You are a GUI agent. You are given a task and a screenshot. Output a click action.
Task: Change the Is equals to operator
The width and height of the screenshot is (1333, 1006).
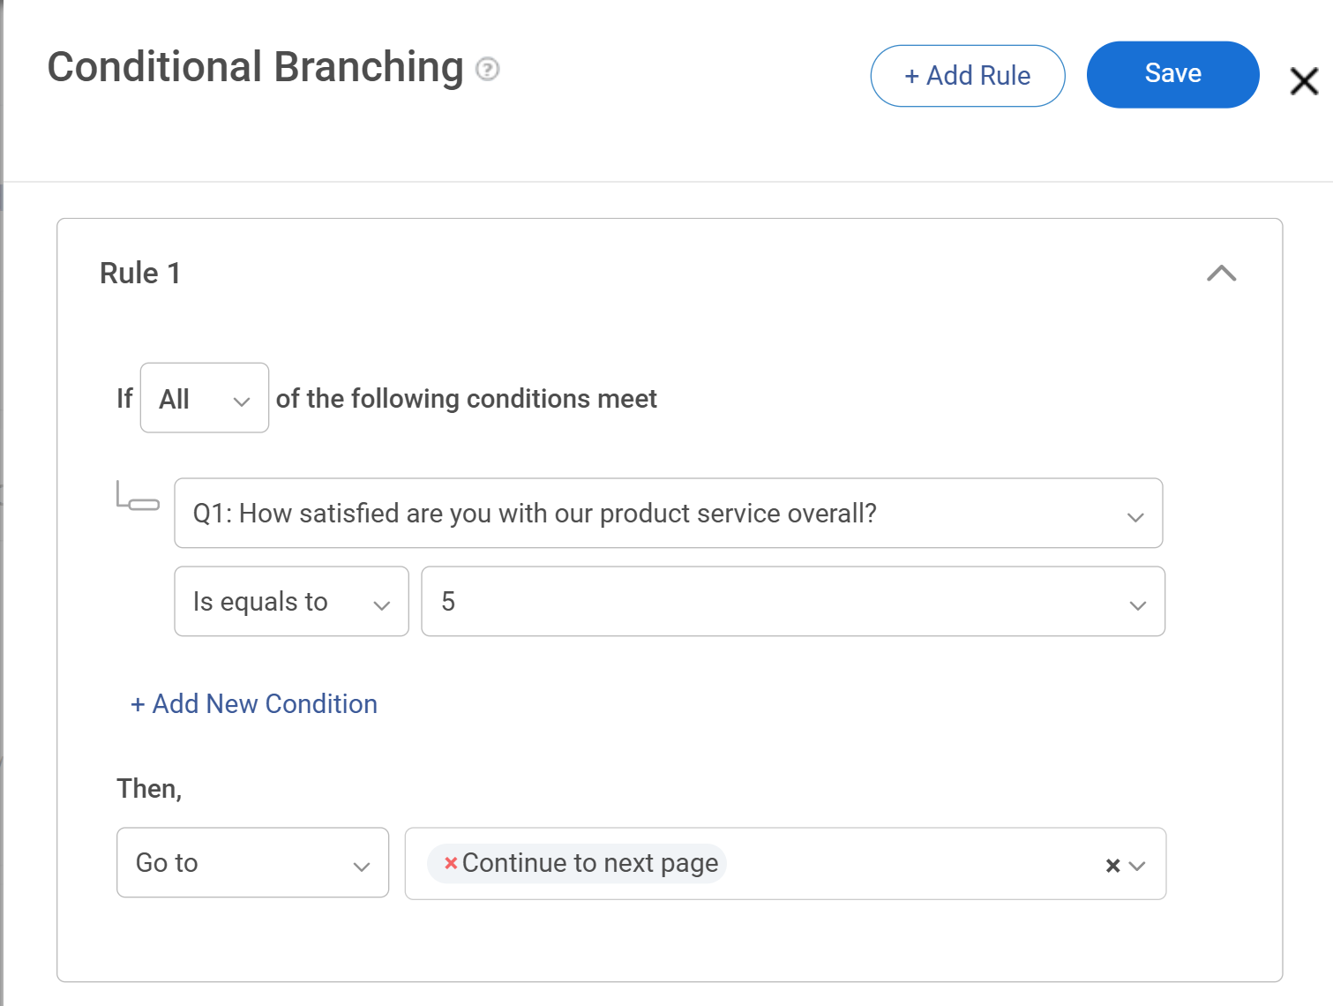tap(291, 602)
